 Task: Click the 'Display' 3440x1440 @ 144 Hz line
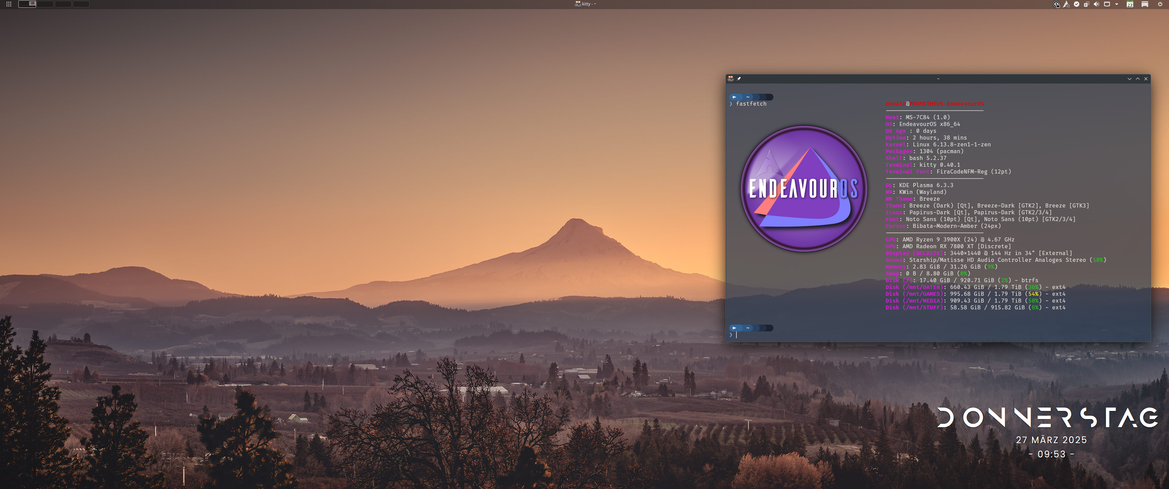979,254
